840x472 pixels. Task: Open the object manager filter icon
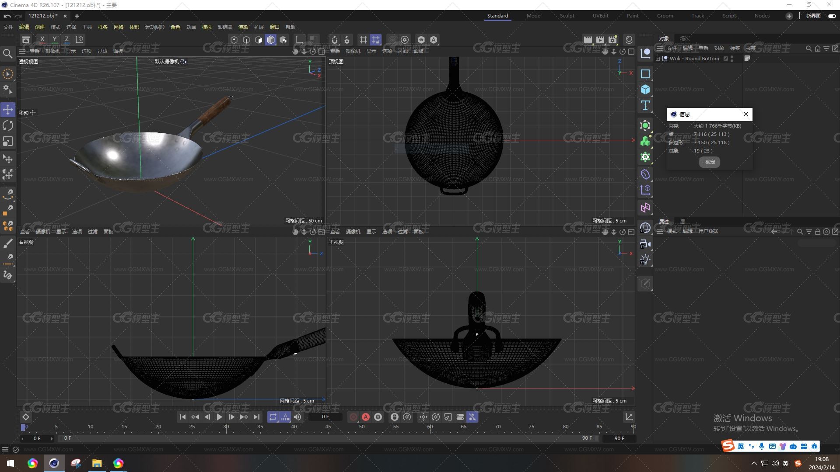pyautogui.click(x=826, y=49)
